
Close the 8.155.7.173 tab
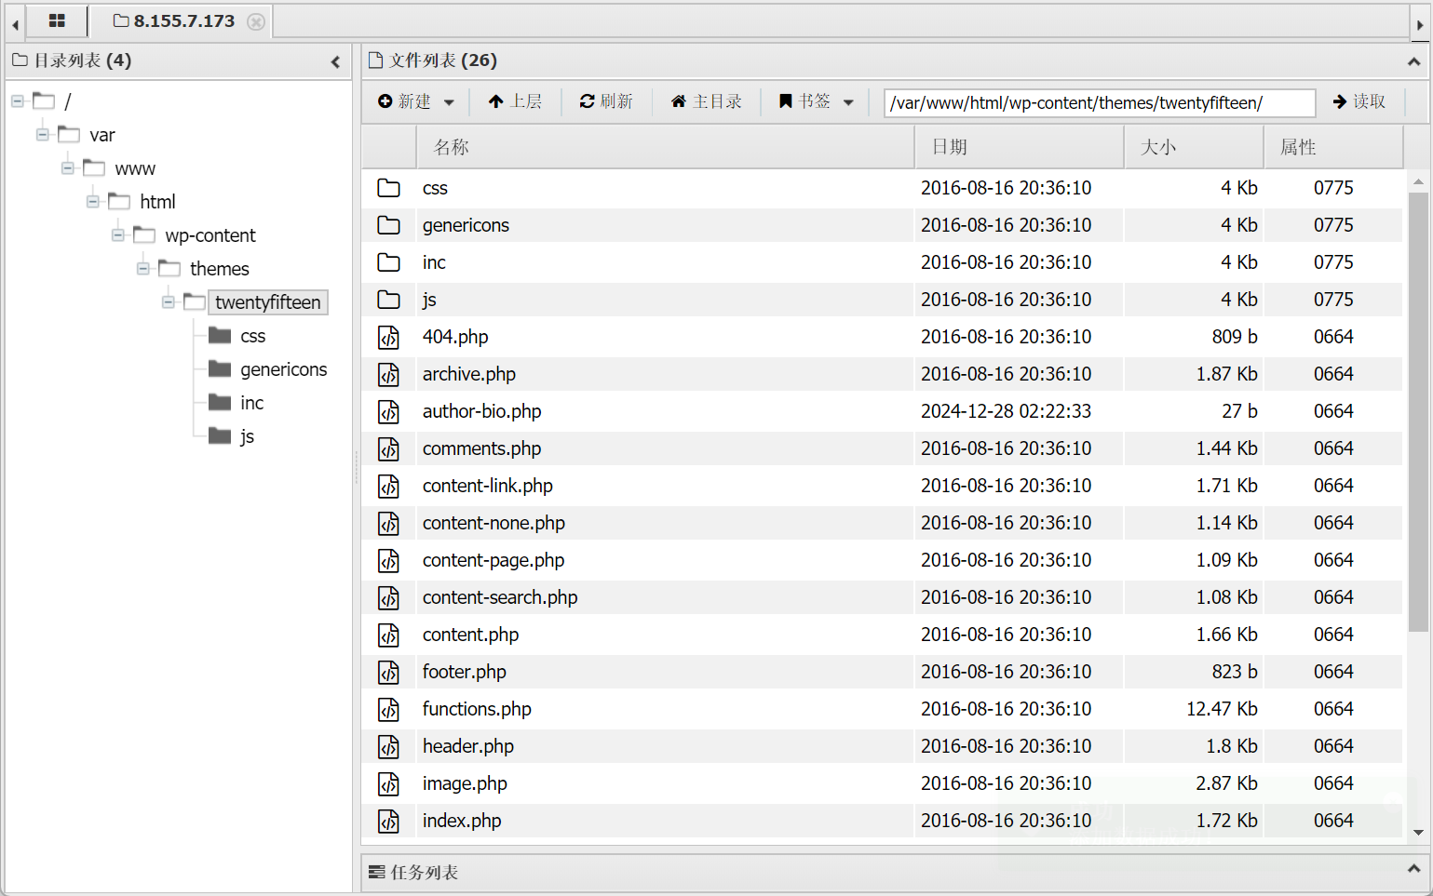[x=256, y=21]
